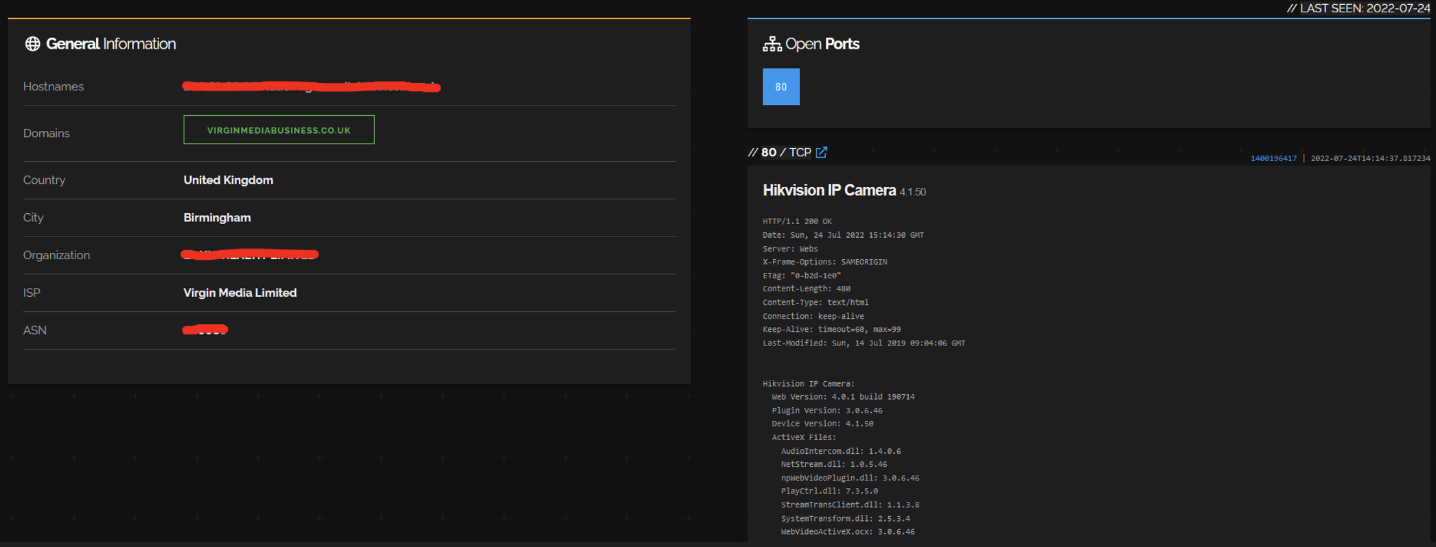Select the Birmingham city value
1436x547 pixels.
(x=217, y=218)
